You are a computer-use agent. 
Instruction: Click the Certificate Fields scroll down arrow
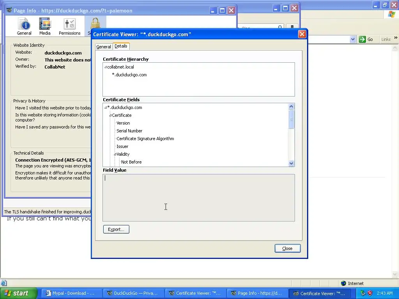click(291, 164)
